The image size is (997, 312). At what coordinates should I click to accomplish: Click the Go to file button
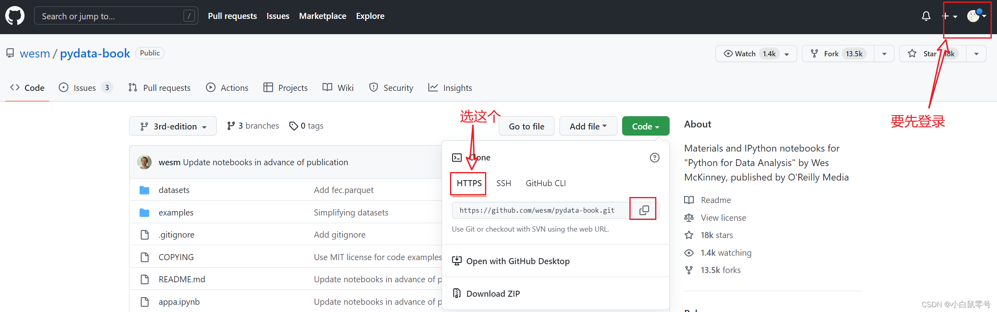click(x=526, y=126)
